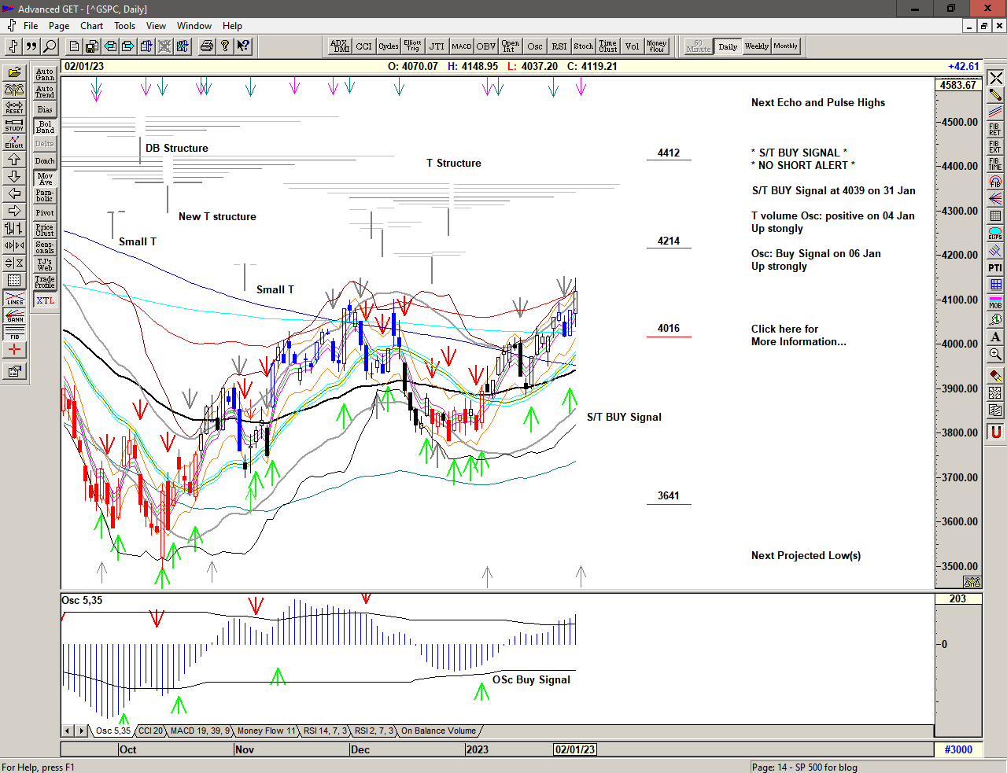This screenshot has height=773, width=1007.
Task: Click the MACD indicator button
Action: 462,46
